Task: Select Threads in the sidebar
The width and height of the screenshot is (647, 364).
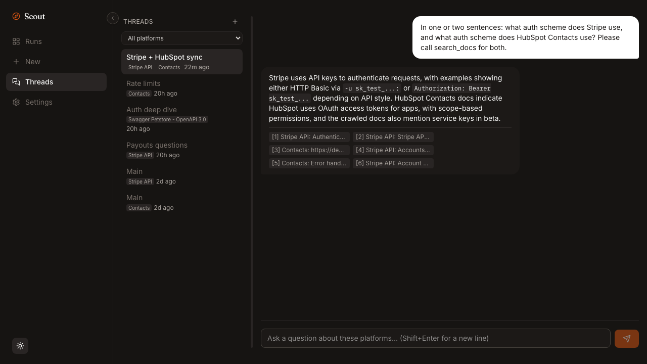Action: (56, 82)
